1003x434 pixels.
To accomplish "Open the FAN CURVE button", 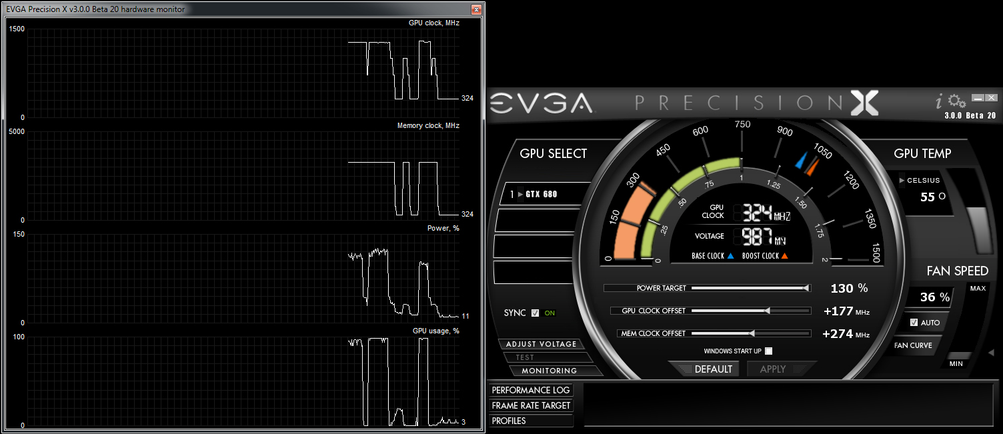I will (913, 345).
